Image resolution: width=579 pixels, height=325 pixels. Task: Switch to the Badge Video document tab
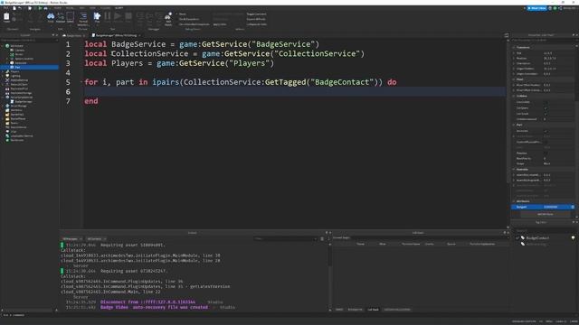[x=74, y=35]
